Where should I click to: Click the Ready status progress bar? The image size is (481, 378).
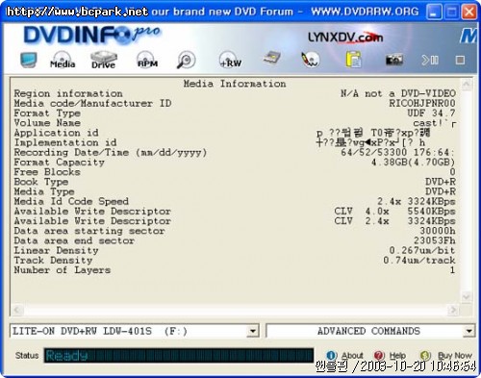[x=179, y=355]
